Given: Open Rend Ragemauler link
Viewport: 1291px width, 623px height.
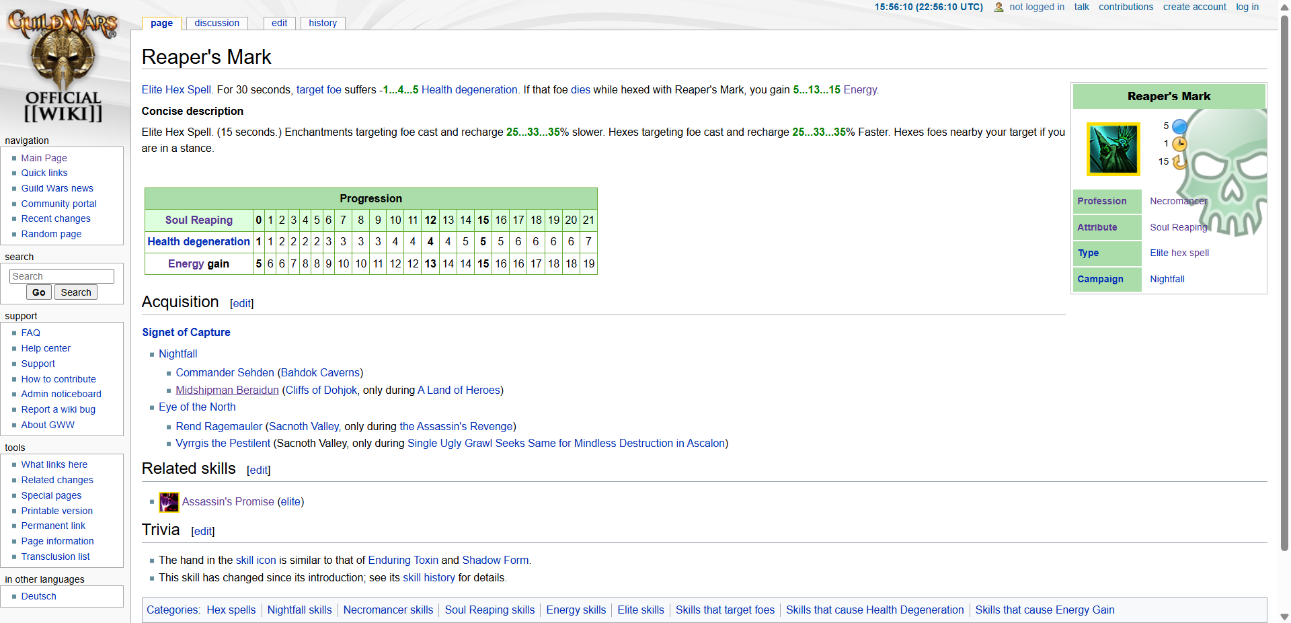Looking at the screenshot, I should (219, 427).
